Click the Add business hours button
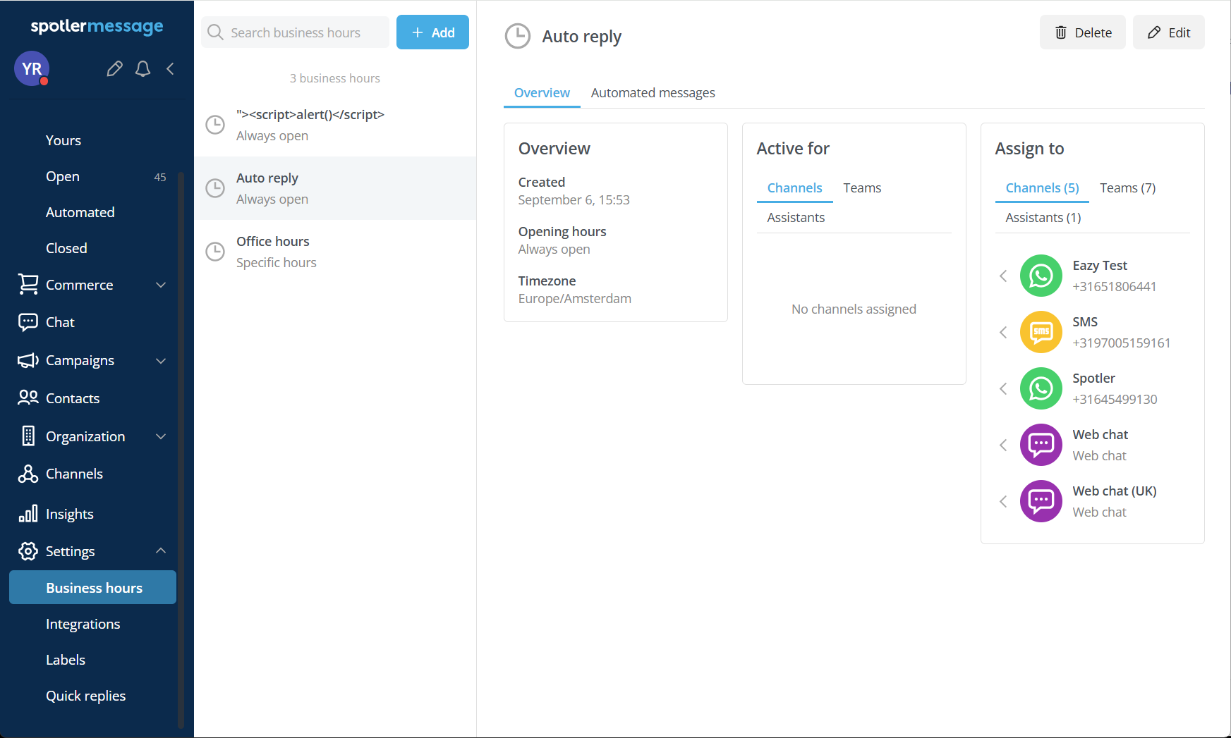This screenshot has width=1231, height=738. coord(432,32)
